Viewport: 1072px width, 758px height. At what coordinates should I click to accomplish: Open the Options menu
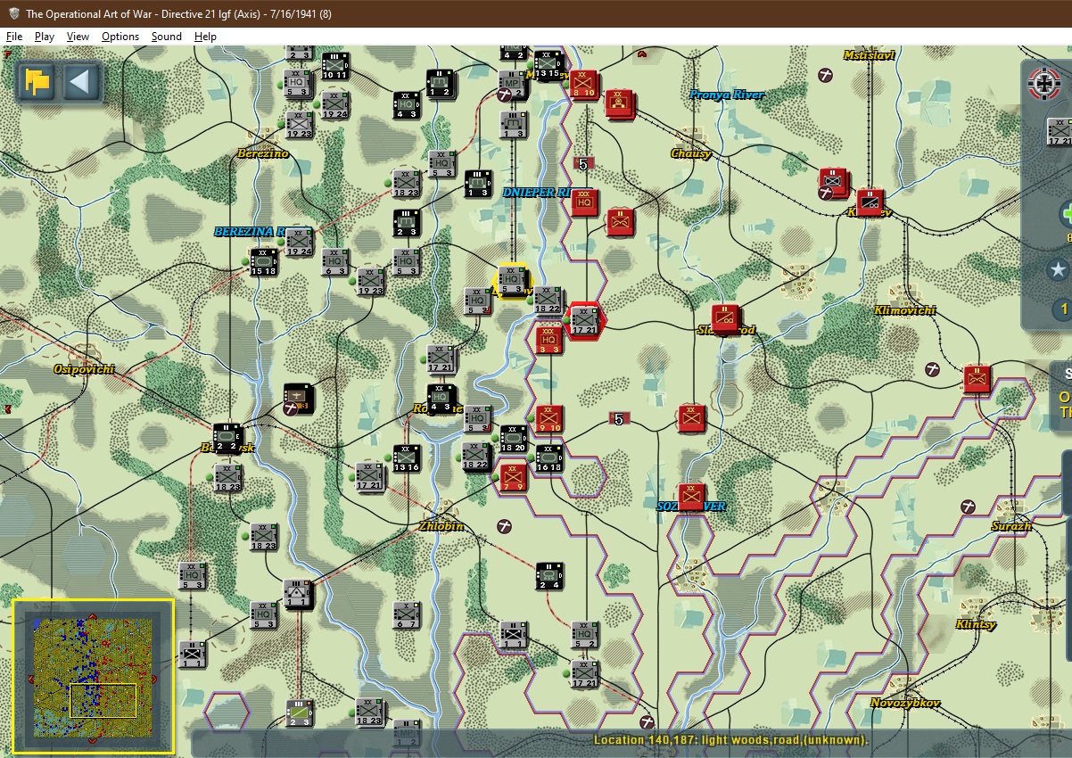120,37
